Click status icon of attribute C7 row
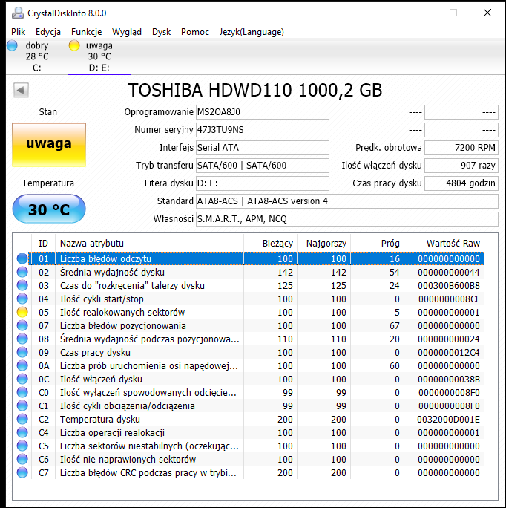This screenshot has height=508, width=506. pyautogui.click(x=22, y=472)
